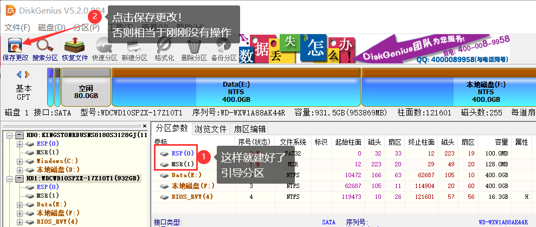This screenshot has height=227, width=536.
Task: Switch to the 分区参数 tab
Action: point(172,128)
